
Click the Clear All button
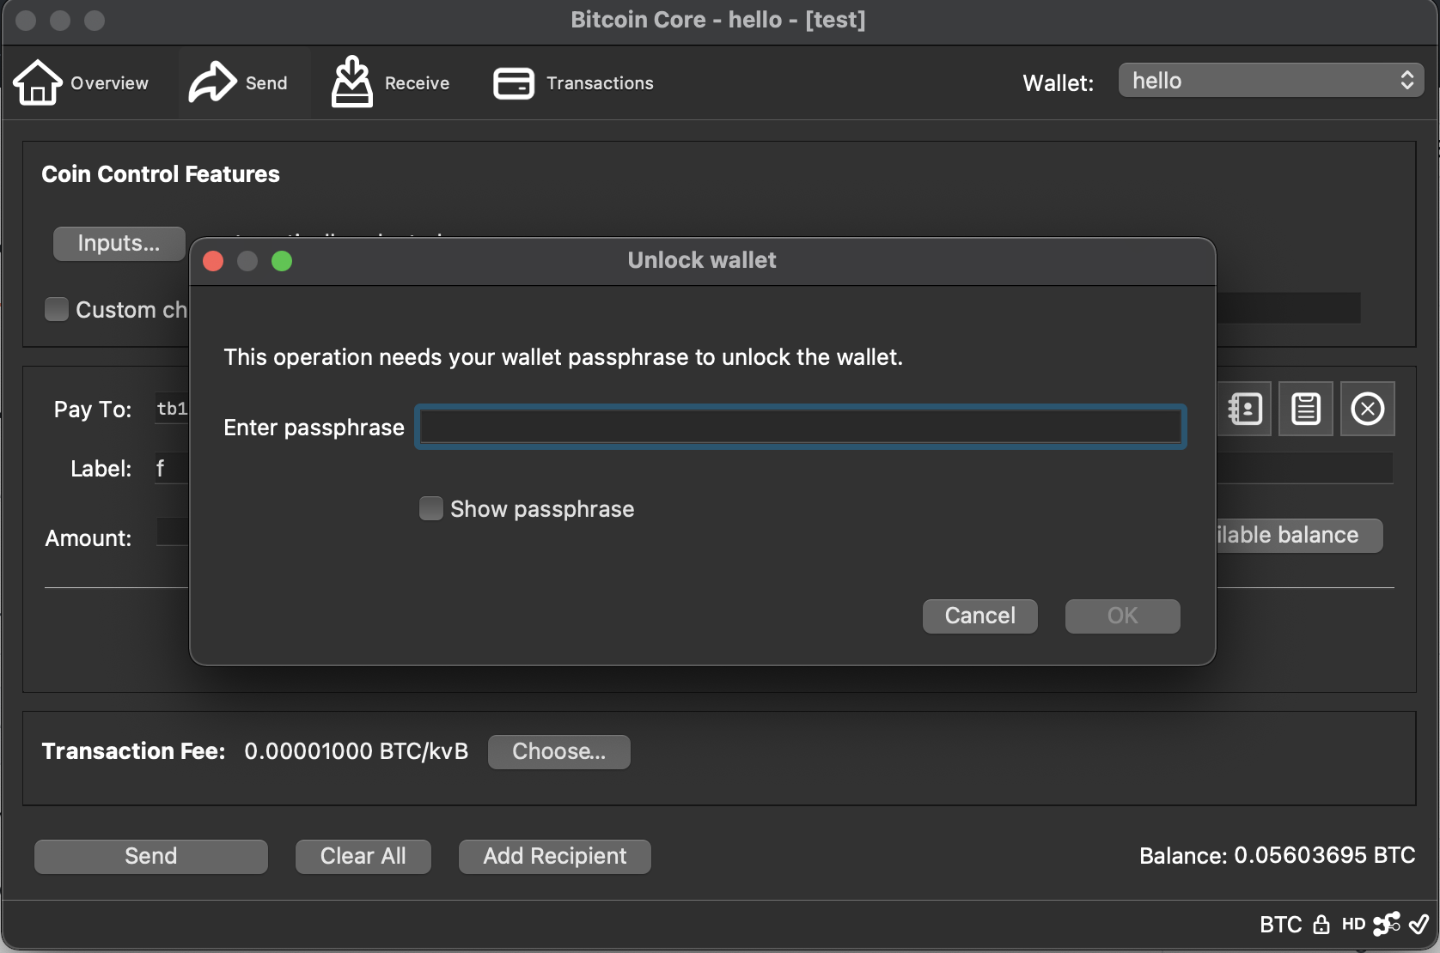click(363, 856)
